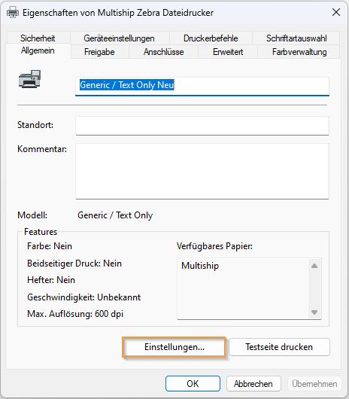Viewport: 349px width, 399px height.
Task: Click the Max. Auflösung: 600 dpi text
Action: click(75, 314)
